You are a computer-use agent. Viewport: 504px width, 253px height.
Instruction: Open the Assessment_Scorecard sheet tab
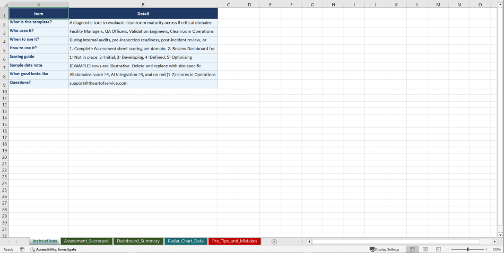(86, 241)
